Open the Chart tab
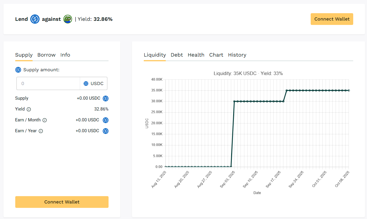The image size is (367, 219). 216,55
